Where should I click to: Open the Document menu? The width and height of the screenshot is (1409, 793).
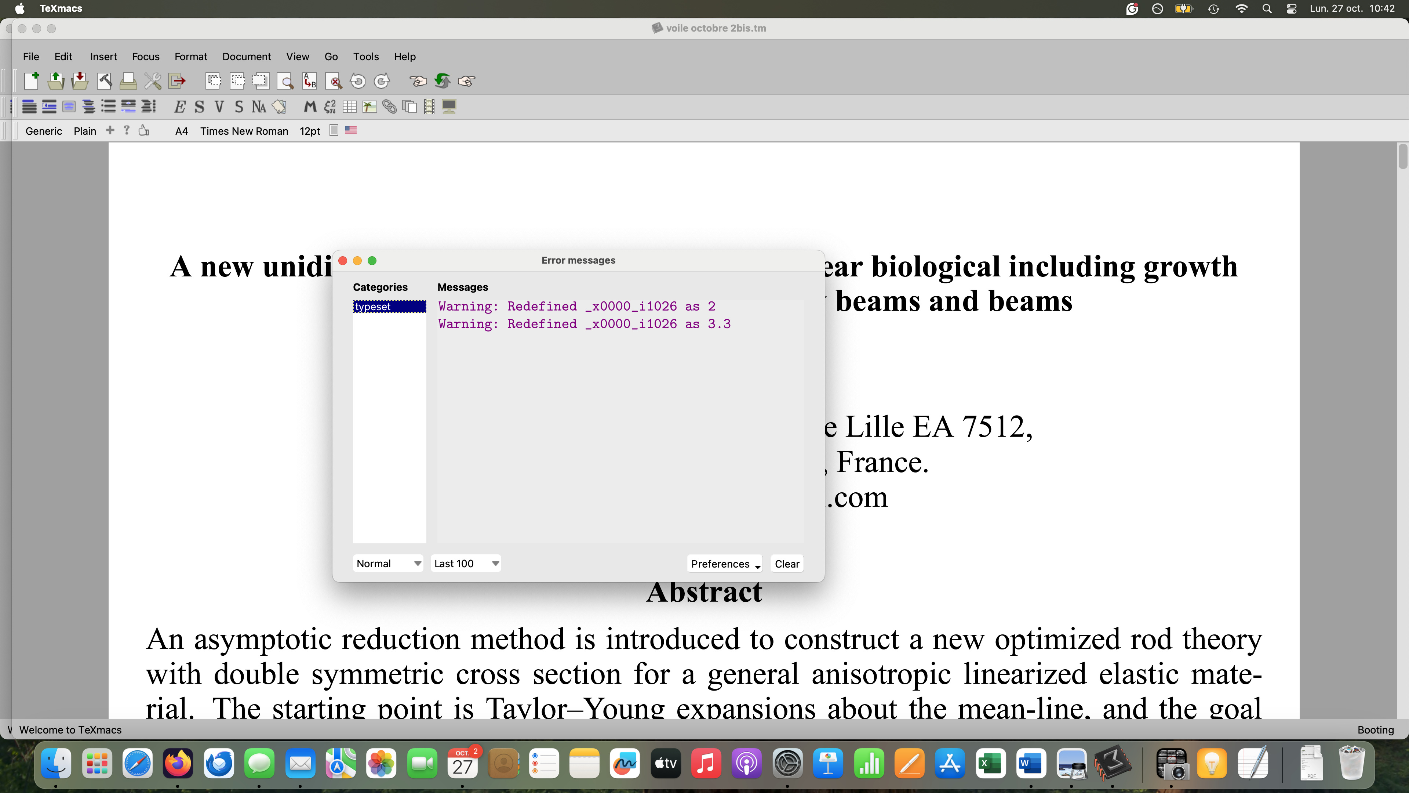point(246,57)
